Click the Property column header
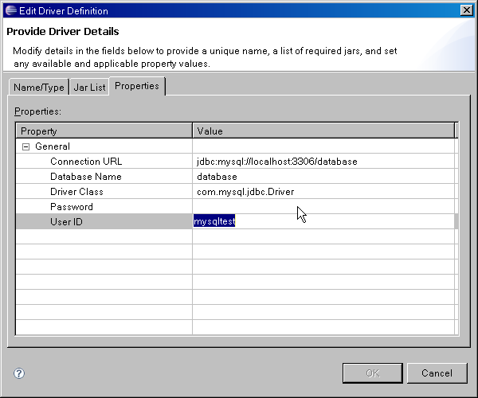Image resolution: width=478 pixels, height=398 pixels. tap(104, 131)
